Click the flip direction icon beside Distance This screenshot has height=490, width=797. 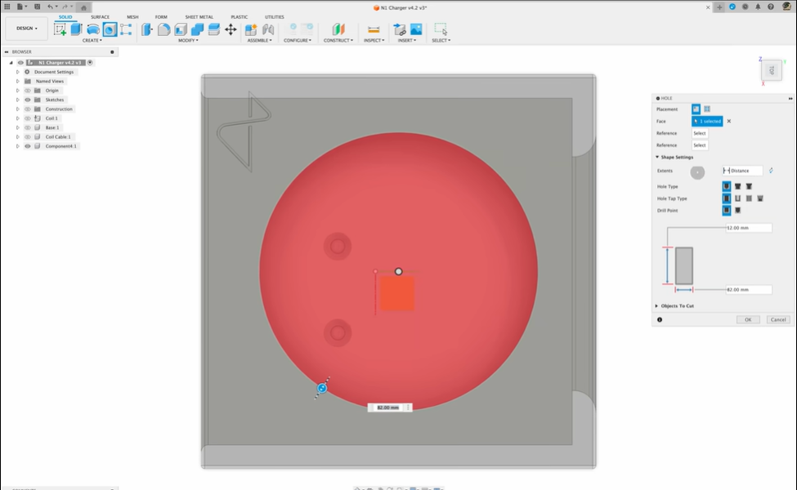[x=771, y=171]
